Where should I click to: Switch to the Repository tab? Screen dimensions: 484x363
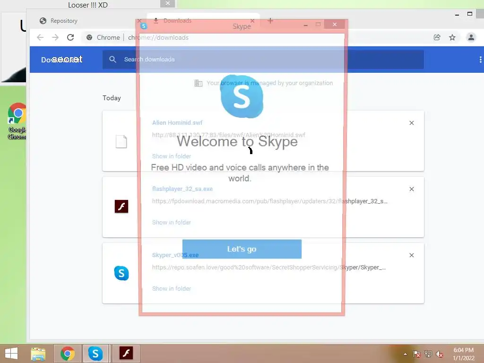[64, 21]
